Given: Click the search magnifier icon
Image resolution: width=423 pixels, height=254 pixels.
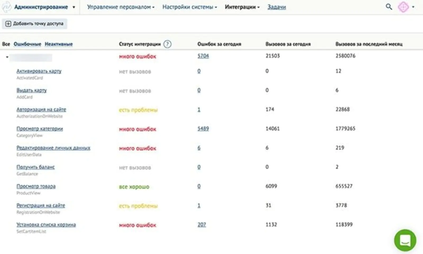Looking at the screenshot, I should (389, 7).
